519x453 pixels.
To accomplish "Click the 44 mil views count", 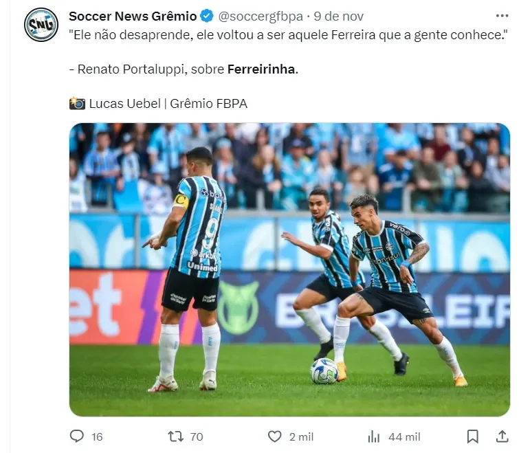I will (404, 437).
